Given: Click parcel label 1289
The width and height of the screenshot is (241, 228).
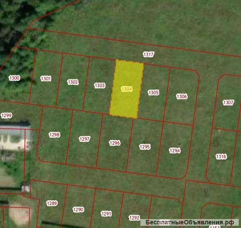Looking at the screenshot, I should click(52, 203).
